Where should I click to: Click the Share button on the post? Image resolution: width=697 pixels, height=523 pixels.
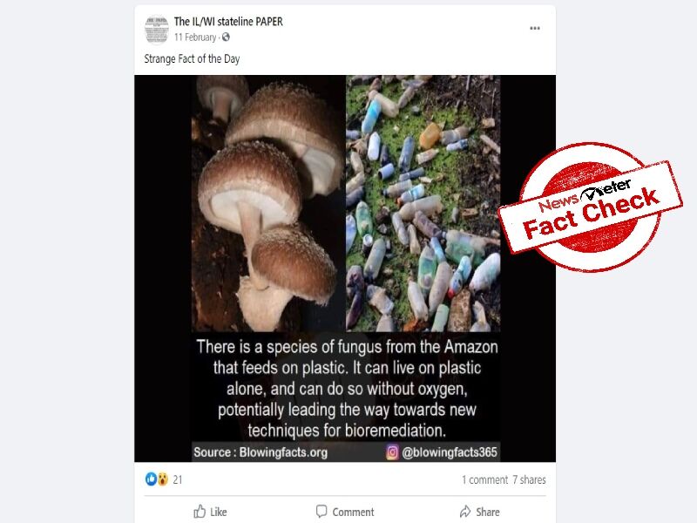(x=481, y=512)
